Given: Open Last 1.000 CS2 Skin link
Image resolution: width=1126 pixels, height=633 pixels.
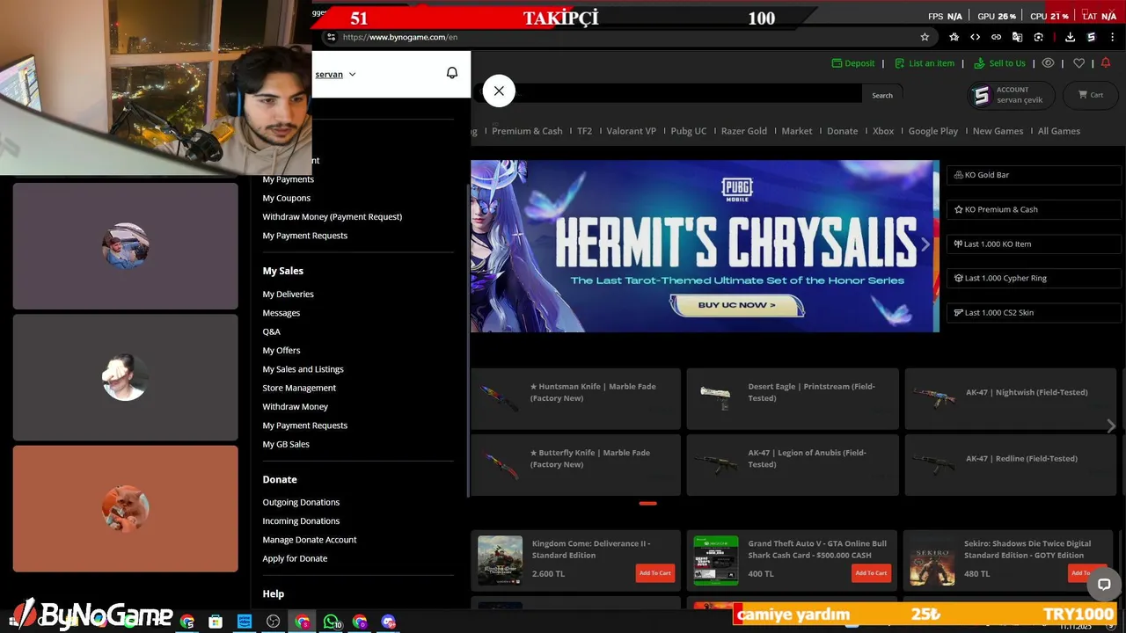Looking at the screenshot, I should coord(1034,312).
